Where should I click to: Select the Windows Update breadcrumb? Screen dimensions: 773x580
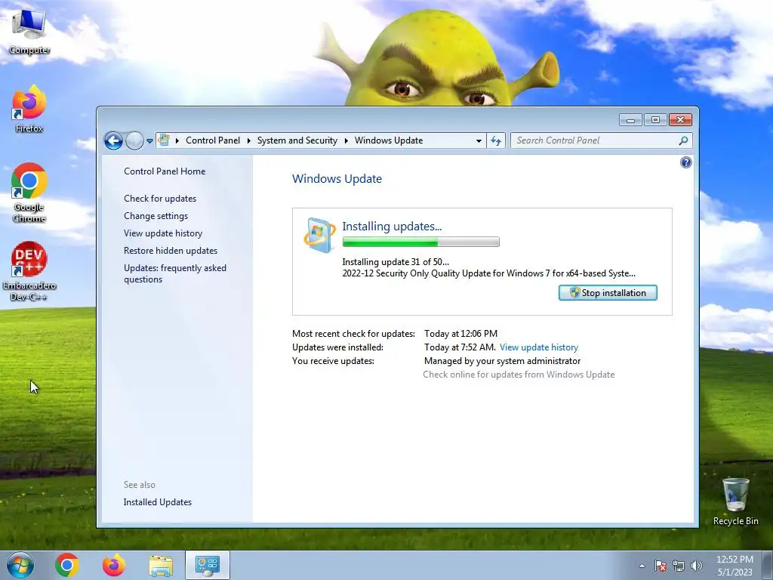pyautogui.click(x=389, y=140)
